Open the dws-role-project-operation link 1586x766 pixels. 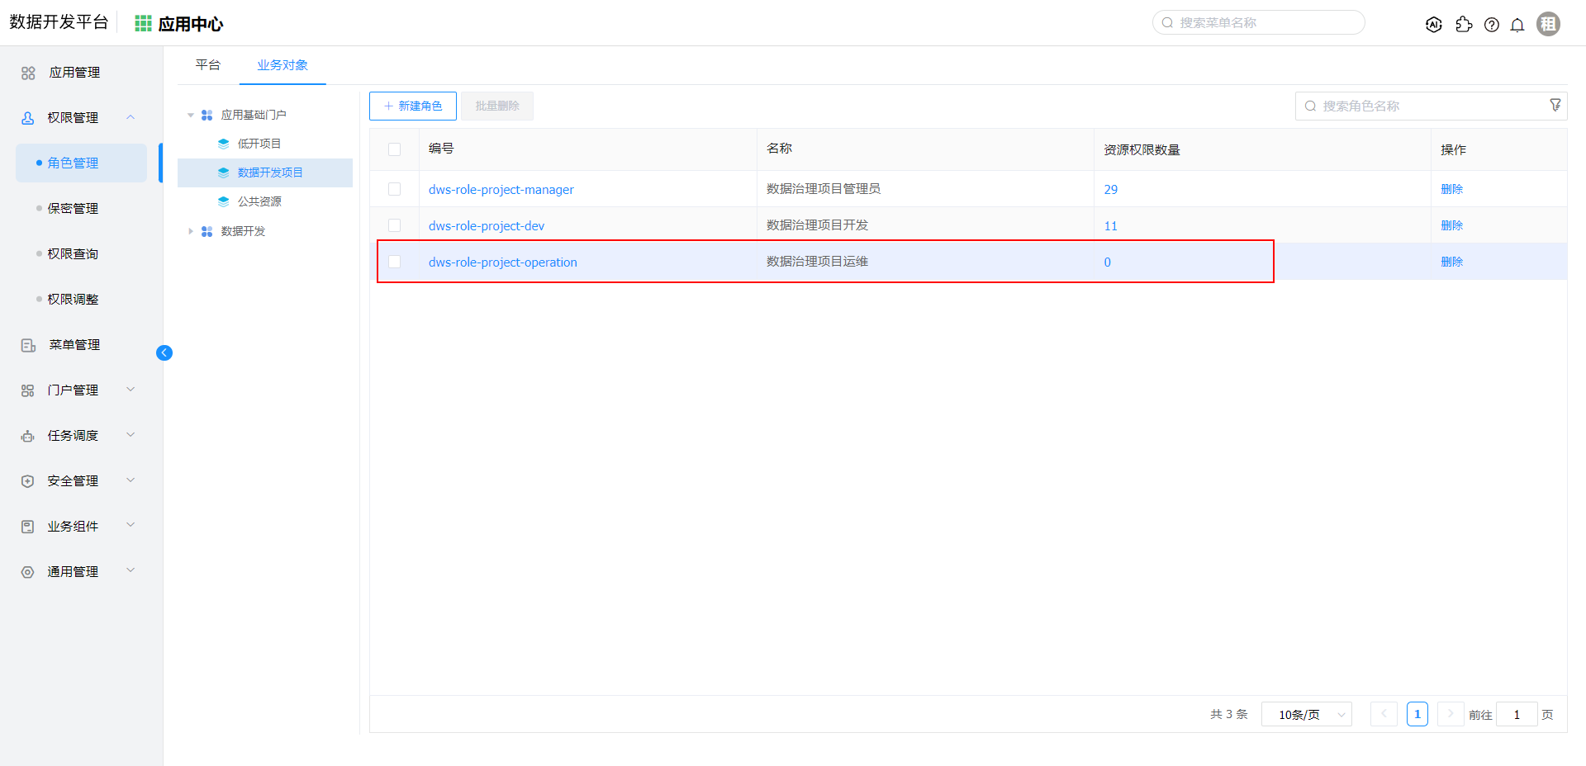pos(502,262)
